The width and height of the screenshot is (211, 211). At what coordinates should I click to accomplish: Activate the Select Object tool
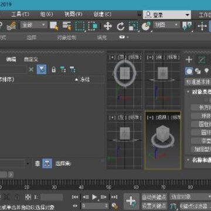[x=54, y=26]
